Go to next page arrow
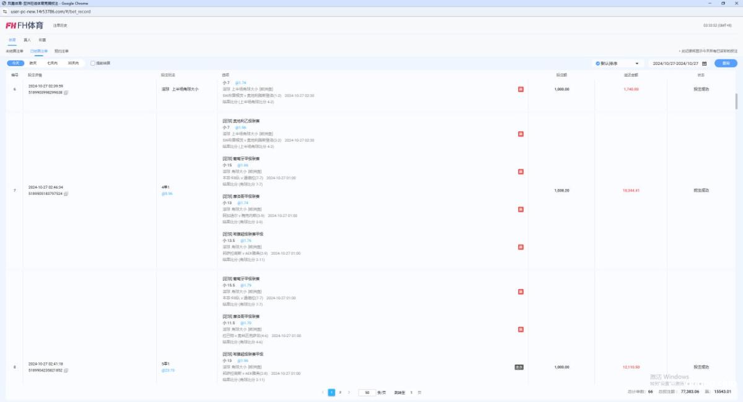 pos(349,392)
